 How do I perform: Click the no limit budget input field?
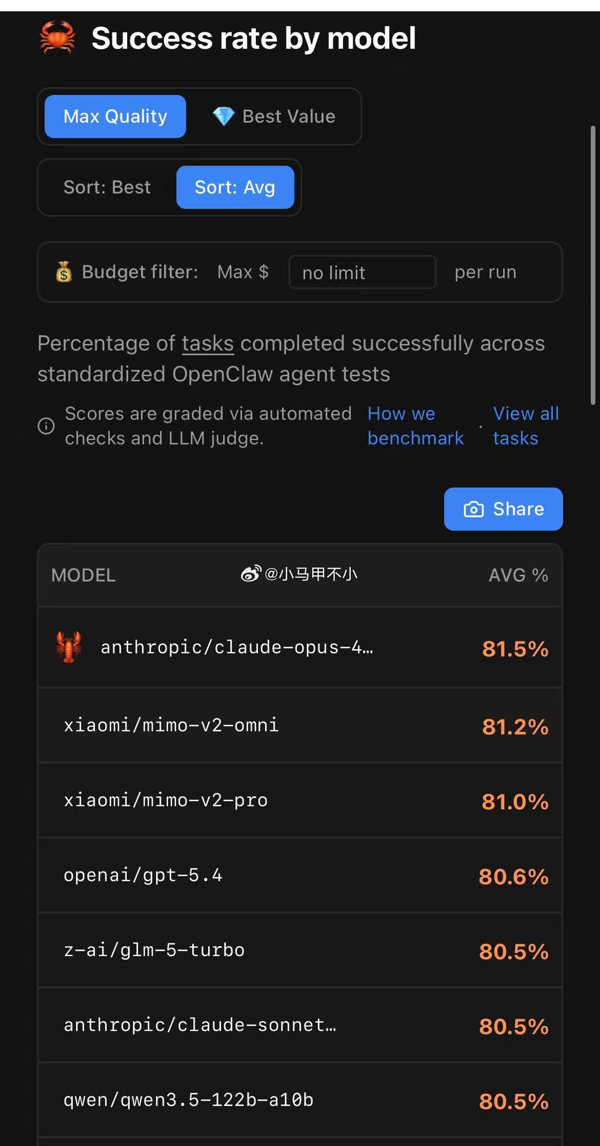(362, 272)
